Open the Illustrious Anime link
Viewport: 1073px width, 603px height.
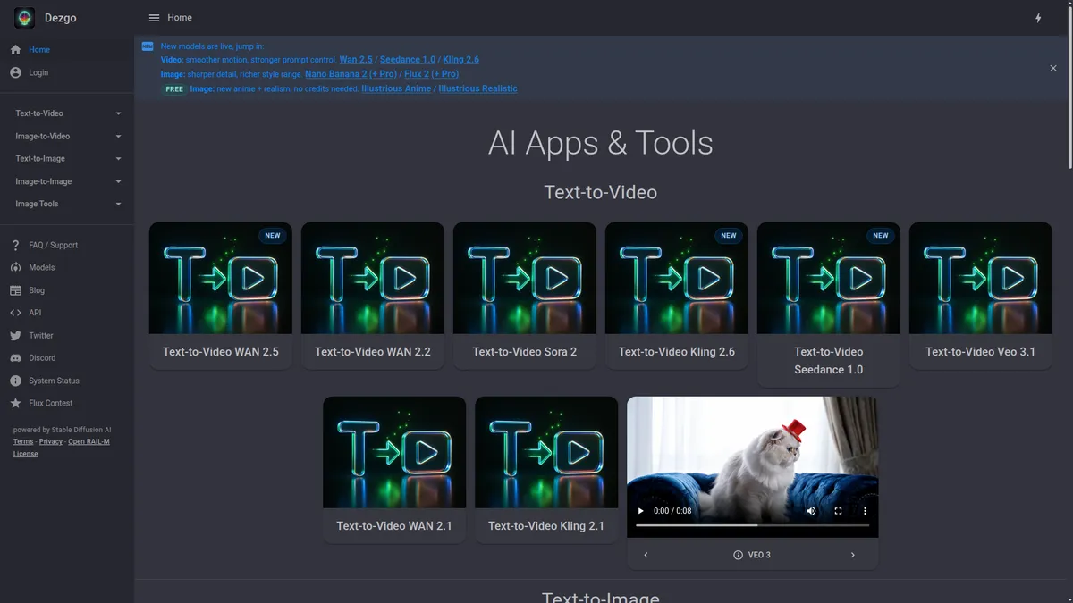pos(395,88)
